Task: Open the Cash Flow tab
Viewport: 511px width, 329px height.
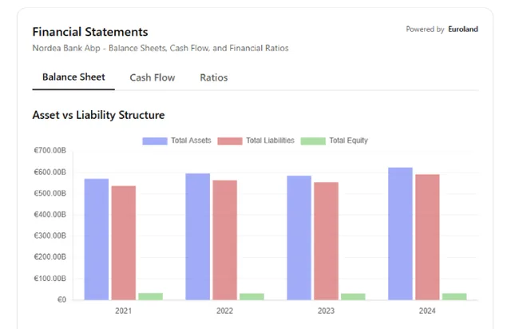Action: coord(153,77)
